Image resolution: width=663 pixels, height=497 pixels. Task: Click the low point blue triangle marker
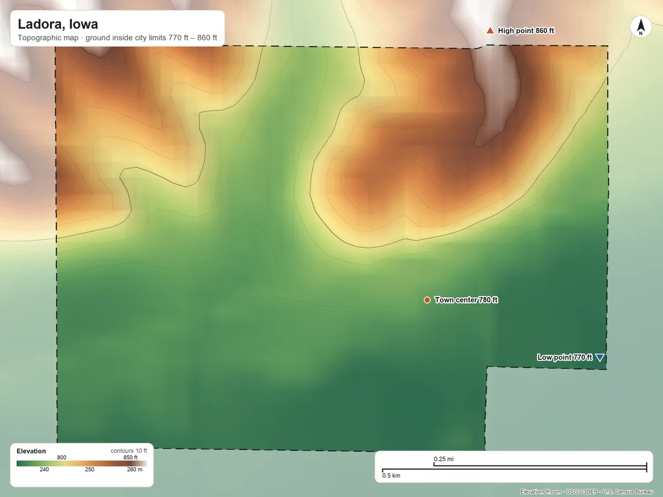599,358
